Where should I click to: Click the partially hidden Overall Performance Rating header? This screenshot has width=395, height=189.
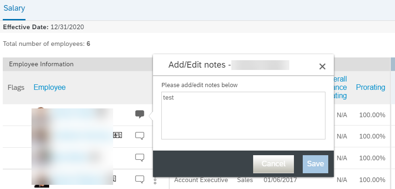340,88
